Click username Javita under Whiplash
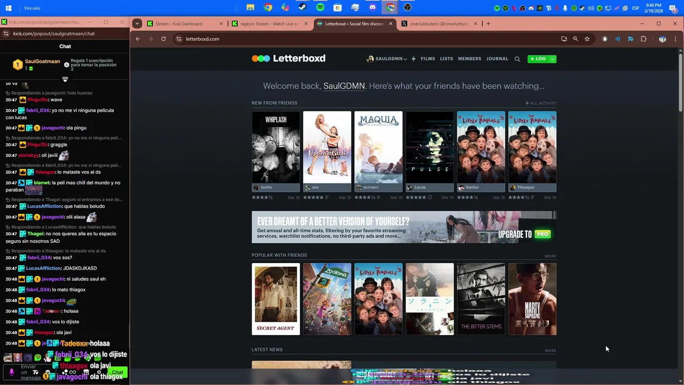Image resolution: width=684 pixels, height=385 pixels. pyautogui.click(x=266, y=188)
